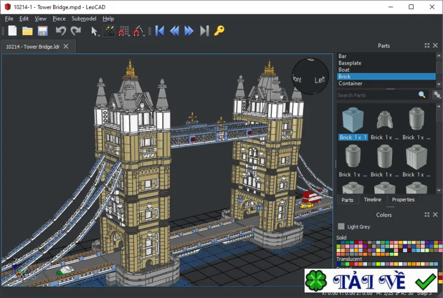Click the green car on the bridge

click(65, 270)
